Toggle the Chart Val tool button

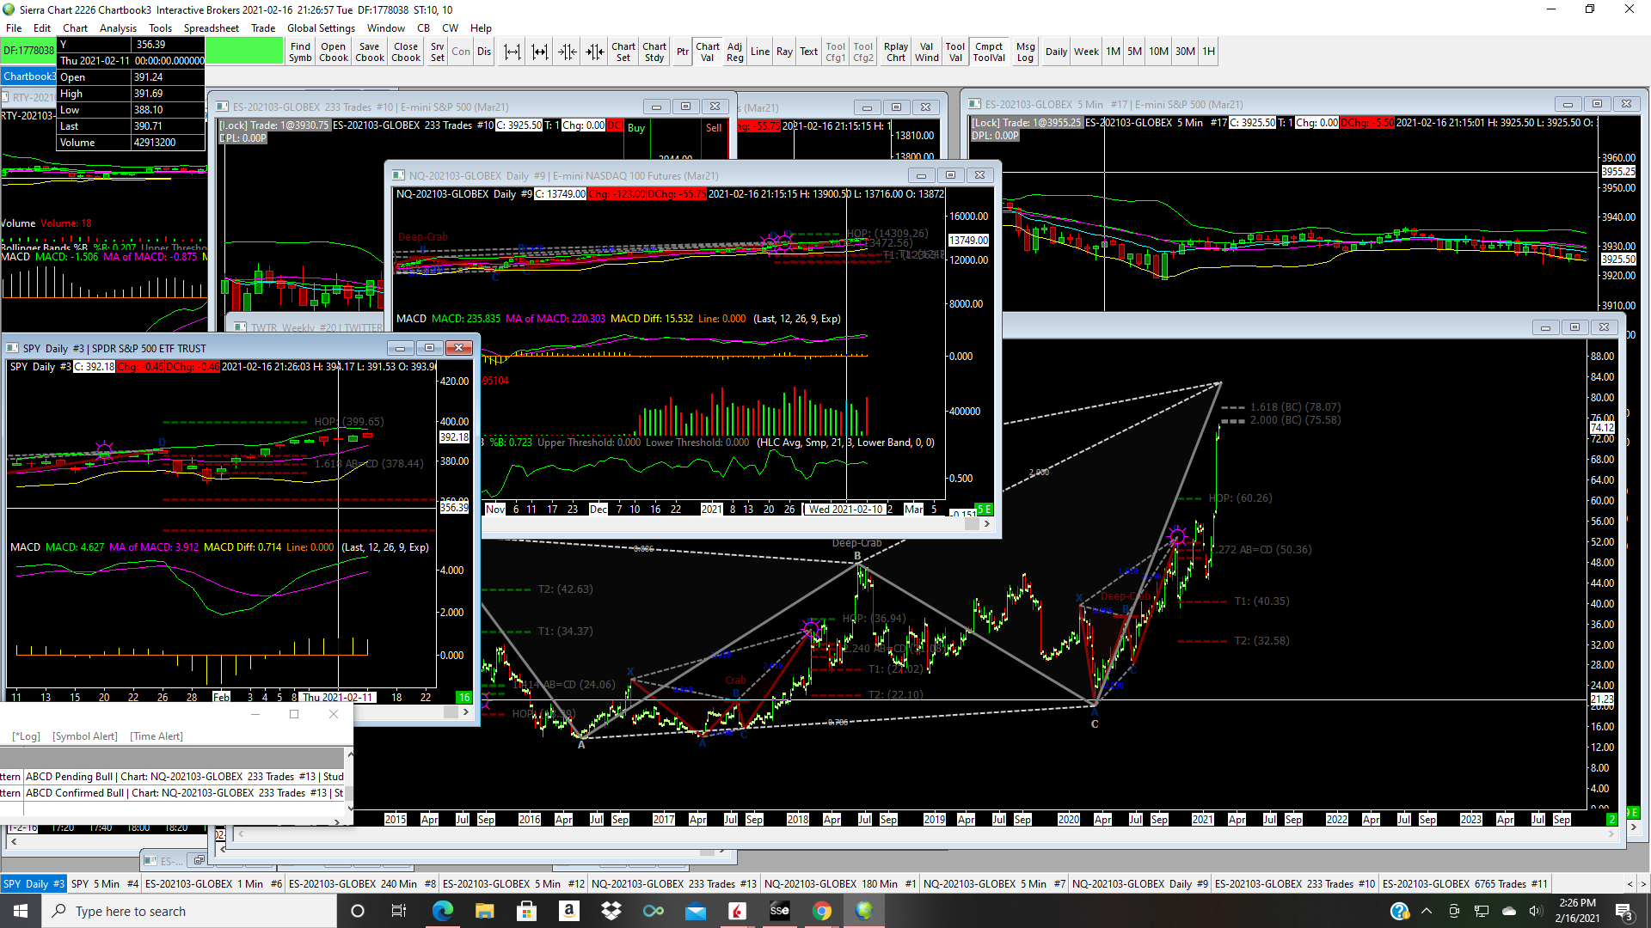(708, 52)
